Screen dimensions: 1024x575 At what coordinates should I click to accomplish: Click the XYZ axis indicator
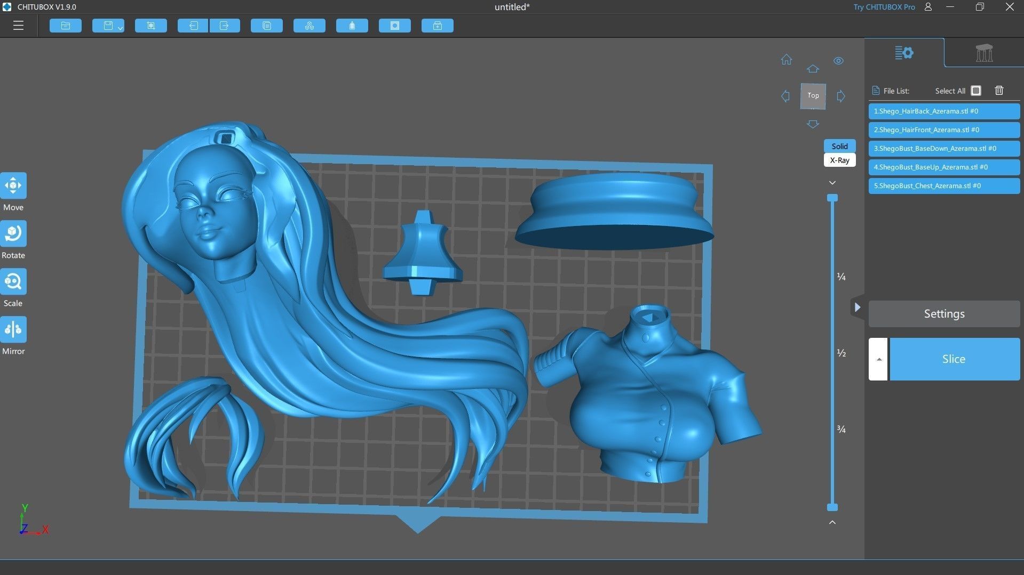coord(33,520)
